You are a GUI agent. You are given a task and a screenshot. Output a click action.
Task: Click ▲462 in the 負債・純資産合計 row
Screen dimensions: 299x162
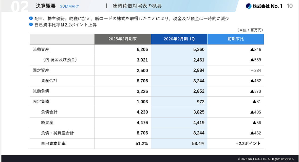tap(255, 133)
